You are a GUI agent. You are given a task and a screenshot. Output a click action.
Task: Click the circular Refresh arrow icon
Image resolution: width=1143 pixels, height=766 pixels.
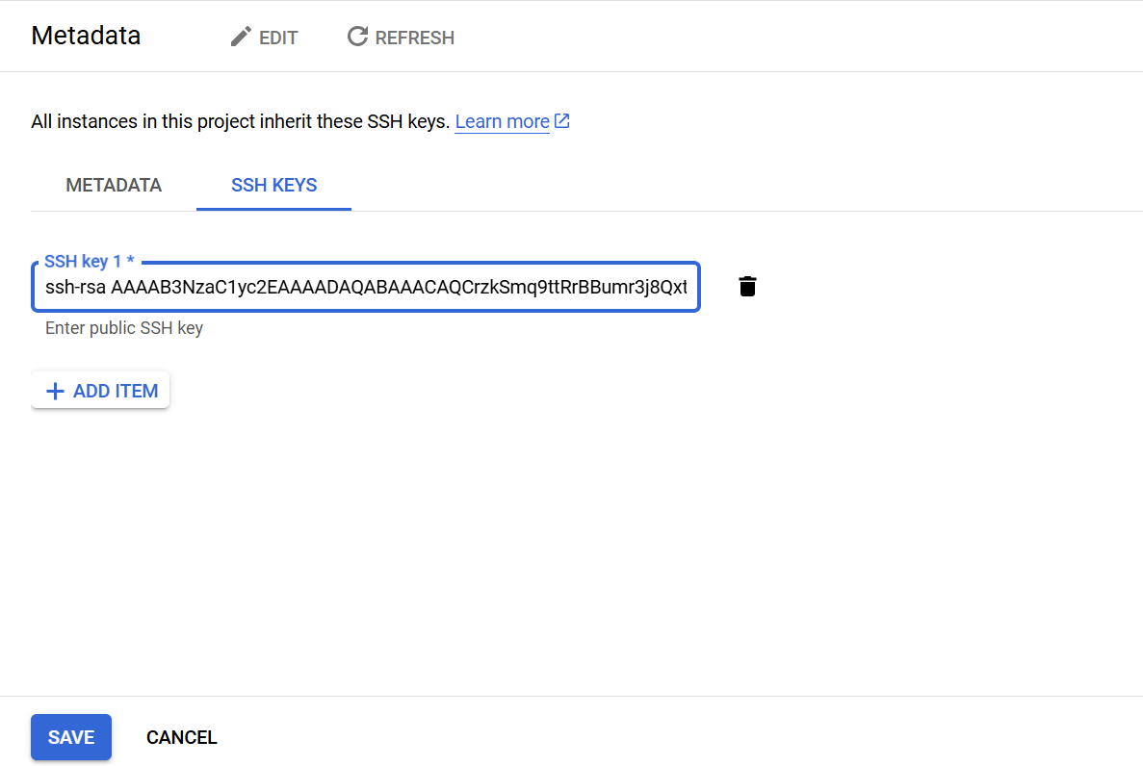click(x=357, y=36)
